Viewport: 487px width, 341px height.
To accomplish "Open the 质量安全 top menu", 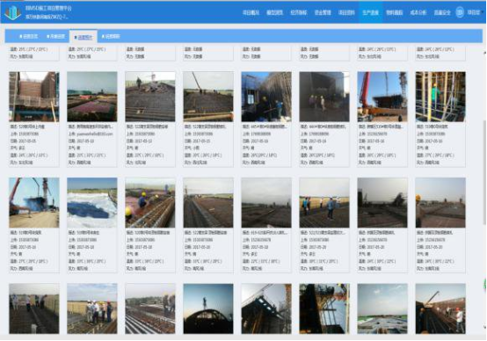I will tap(442, 12).
